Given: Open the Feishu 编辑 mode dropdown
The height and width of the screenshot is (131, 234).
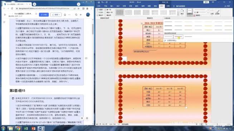Looking at the screenshot, I should click(56, 15).
